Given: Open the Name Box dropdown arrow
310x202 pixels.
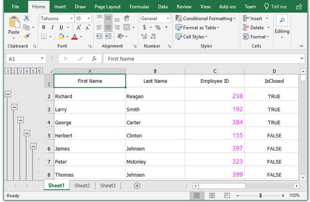Looking at the screenshot, I should pos(42,59).
